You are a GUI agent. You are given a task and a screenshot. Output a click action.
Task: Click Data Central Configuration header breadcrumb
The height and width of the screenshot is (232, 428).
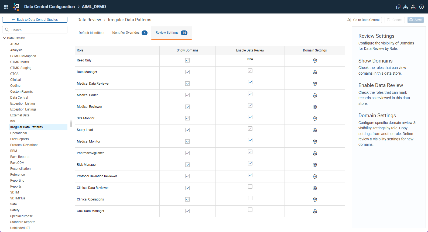(49, 7)
